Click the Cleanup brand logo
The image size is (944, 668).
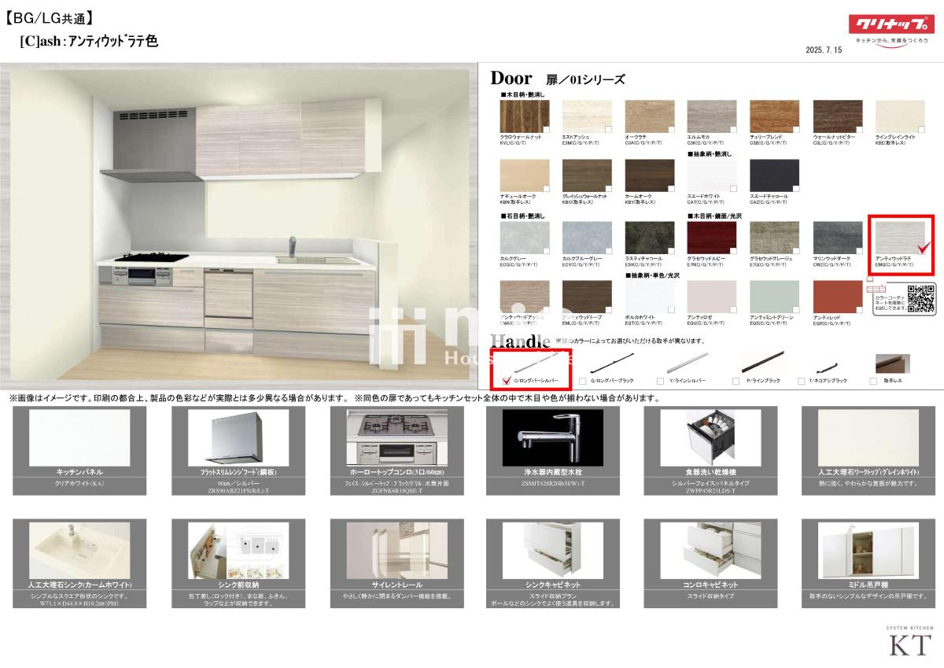(x=891, y=24)
